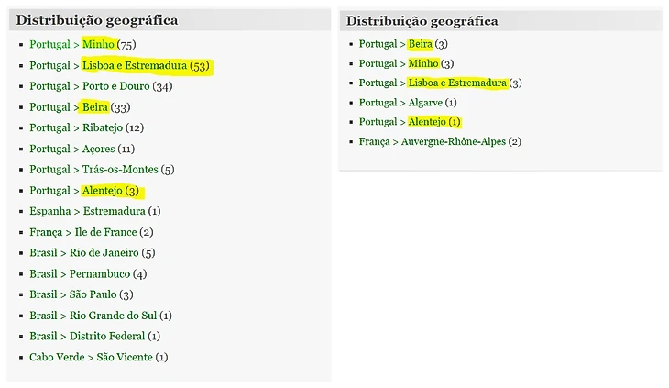The image size is (669, 388).
Task: Open the Minho link with 75 results
Action: (x=98, y=44)
